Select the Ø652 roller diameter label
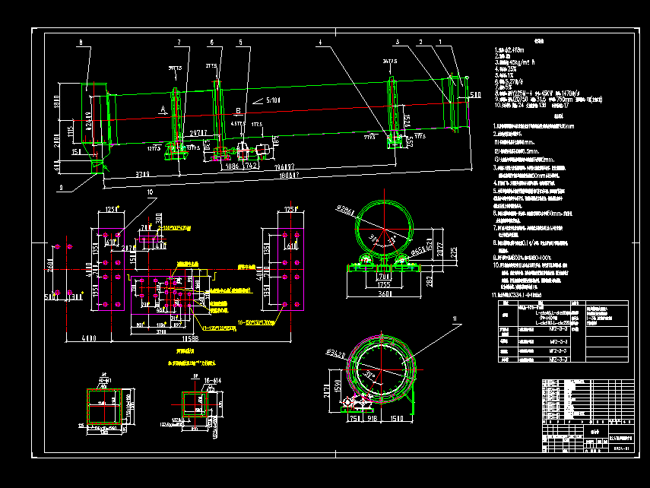The height and width of the screenshot is (488, 650). pos(418,252)
